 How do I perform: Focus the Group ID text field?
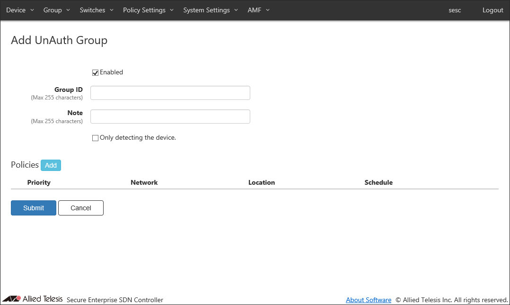[170, 93]
